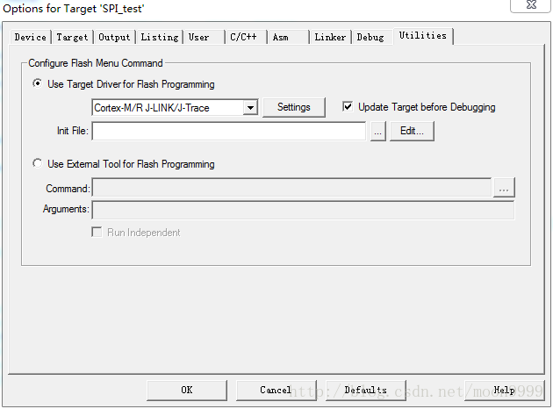Select the Listing tab
Viewport: 553px width, 409px height.
tap(160, 38)
